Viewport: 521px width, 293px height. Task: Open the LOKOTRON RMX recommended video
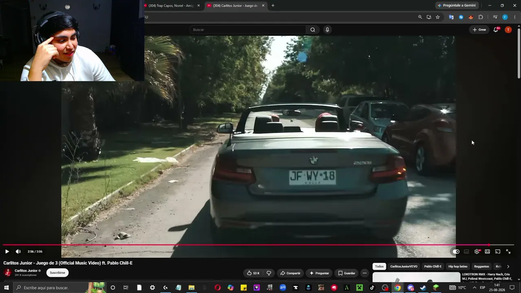[x=487, y=277]
